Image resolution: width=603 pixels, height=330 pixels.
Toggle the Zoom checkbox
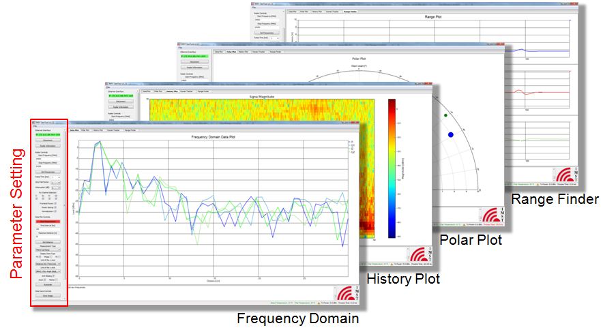click(44, 280)
